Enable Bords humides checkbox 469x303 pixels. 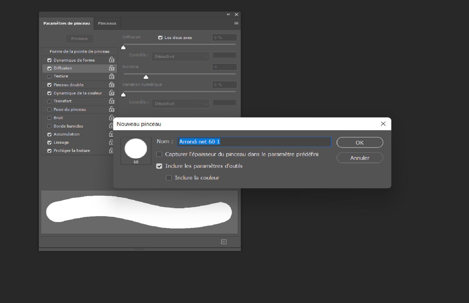point(49,126)
